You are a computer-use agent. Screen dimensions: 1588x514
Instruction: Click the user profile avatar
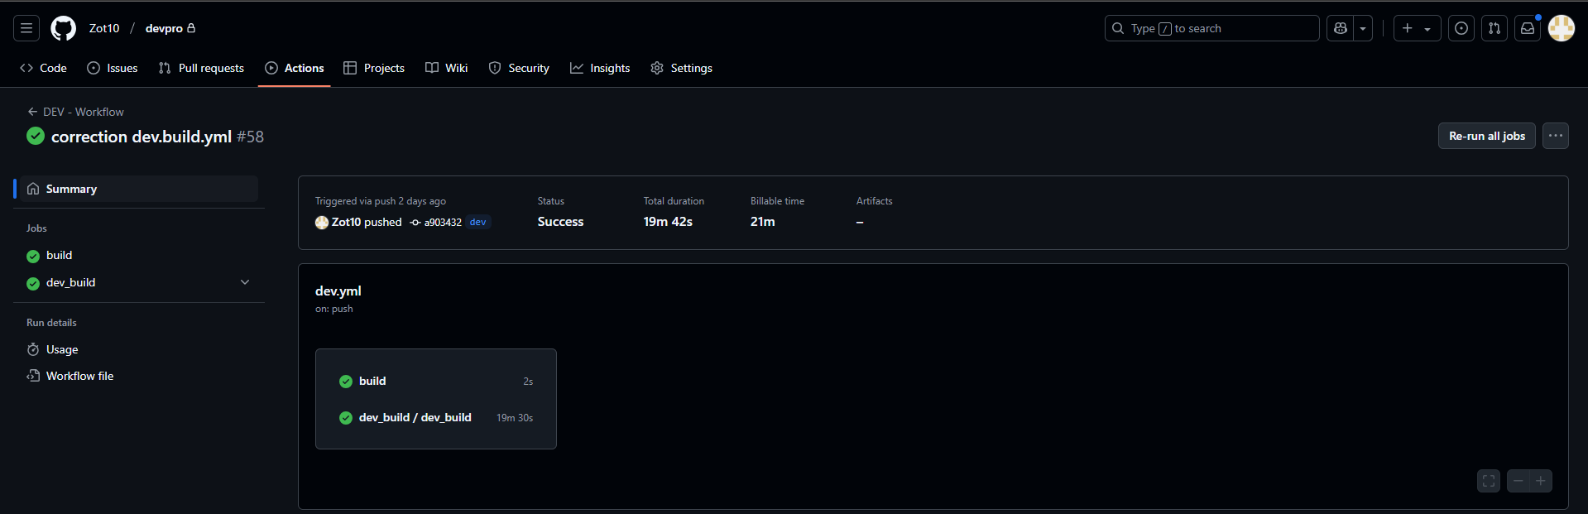click(1561, 28)
